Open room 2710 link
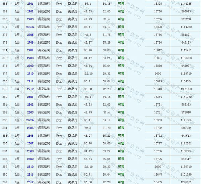Image resolution: width=201 pixels, height=184 pixels. pos(30,73)
